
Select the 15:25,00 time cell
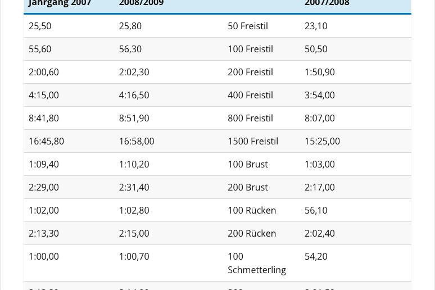click(x=322, y=141)
